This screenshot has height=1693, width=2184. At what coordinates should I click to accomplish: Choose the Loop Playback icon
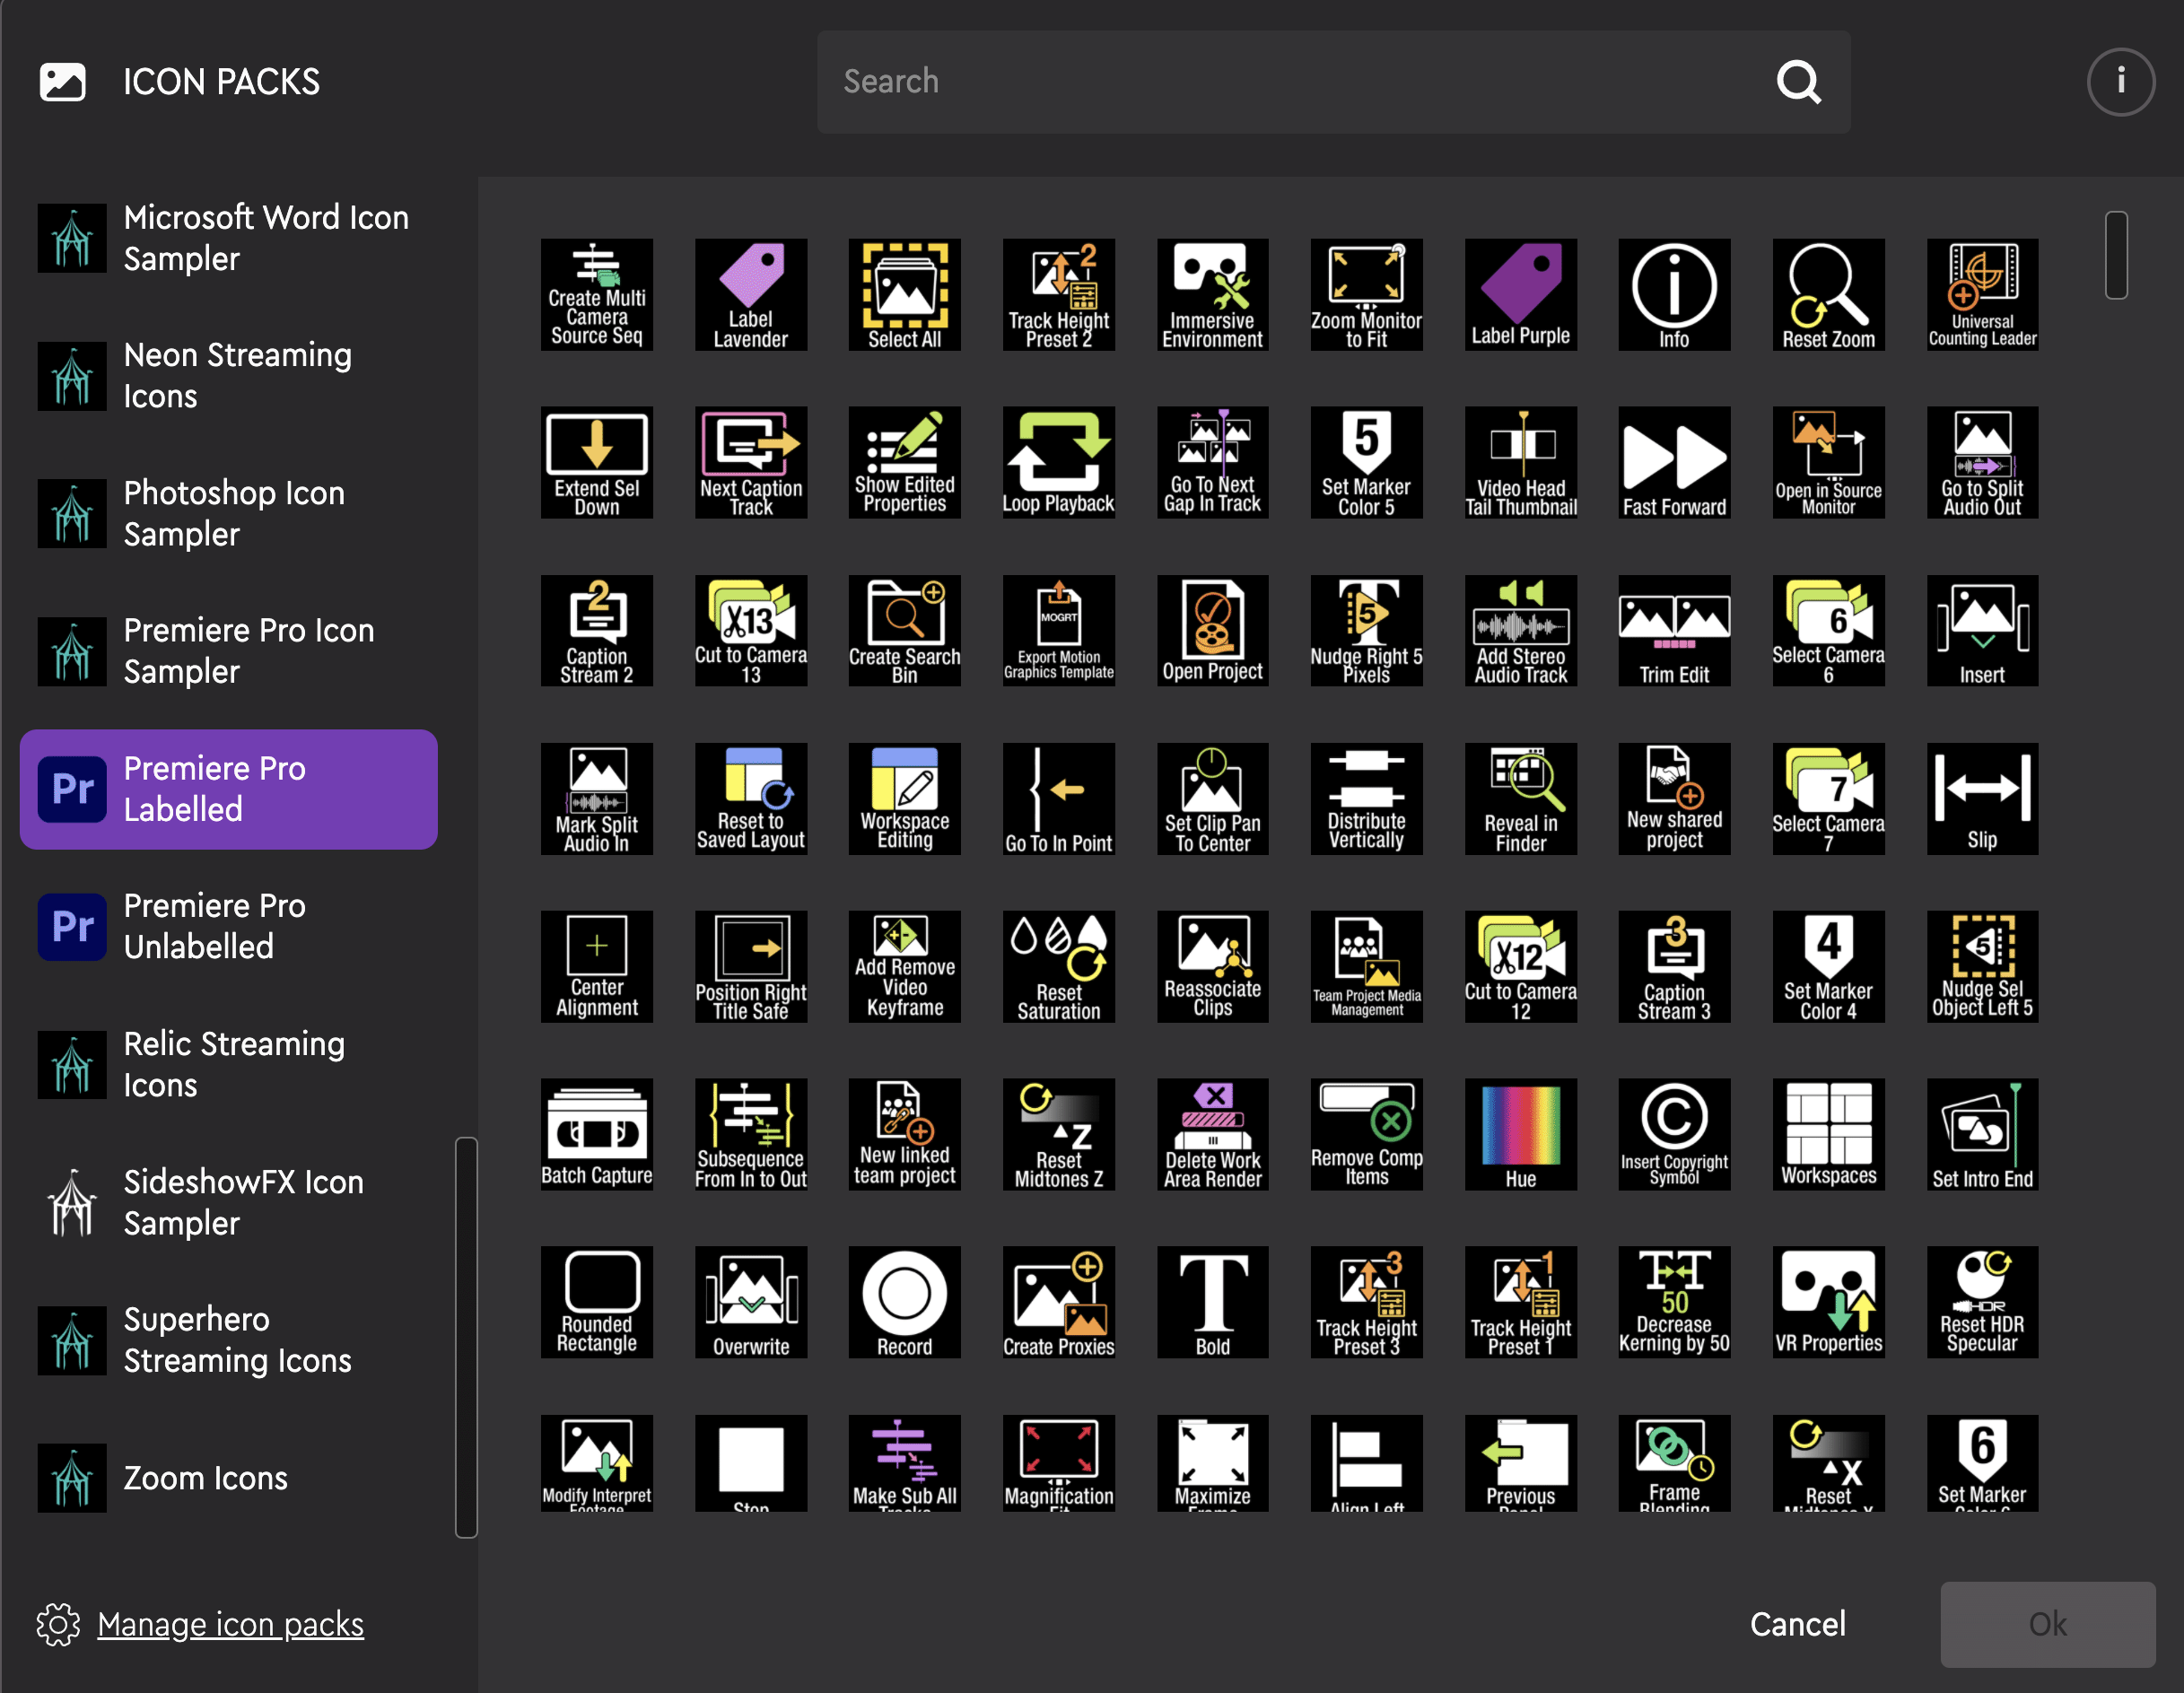pyautogui.click(x=1058, y=462)
